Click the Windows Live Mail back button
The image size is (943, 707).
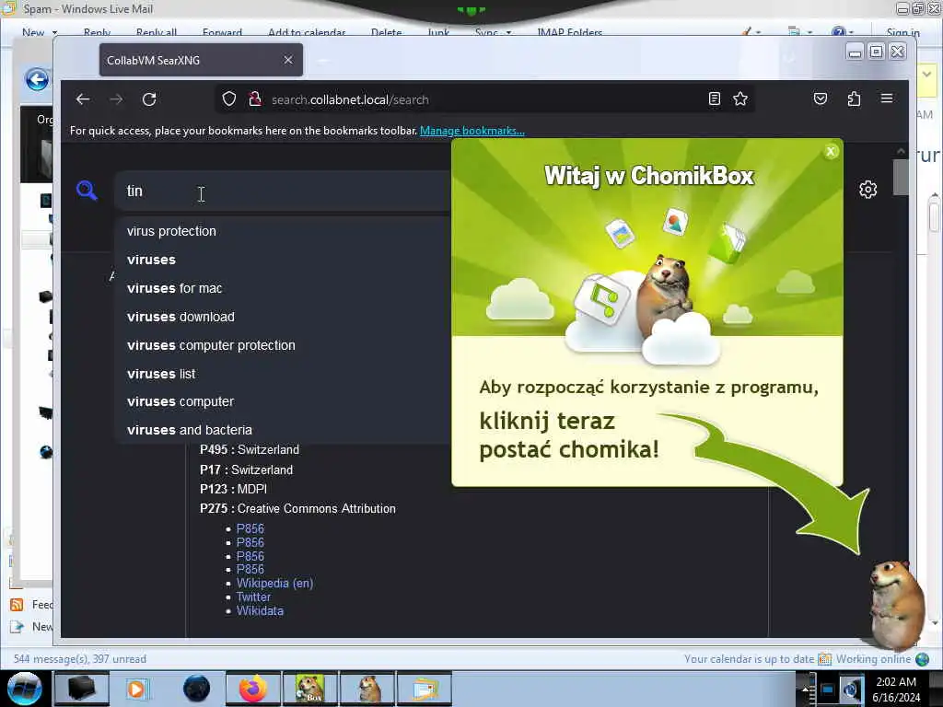point(37,79)
